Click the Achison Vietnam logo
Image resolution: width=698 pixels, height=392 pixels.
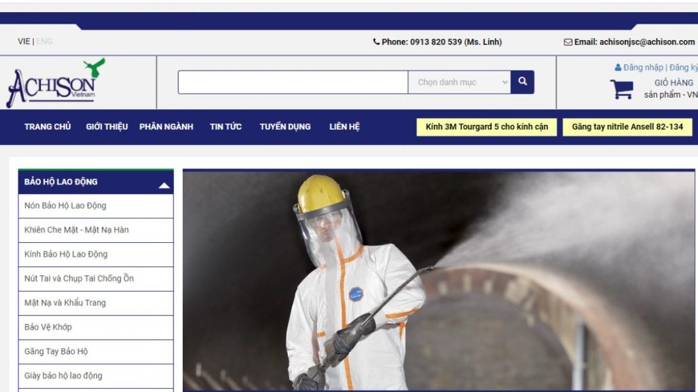click(x=56, y=83)
